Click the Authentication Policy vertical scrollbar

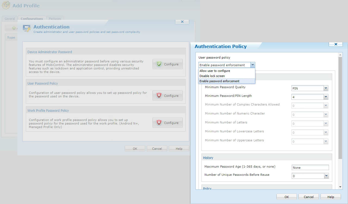340,109
